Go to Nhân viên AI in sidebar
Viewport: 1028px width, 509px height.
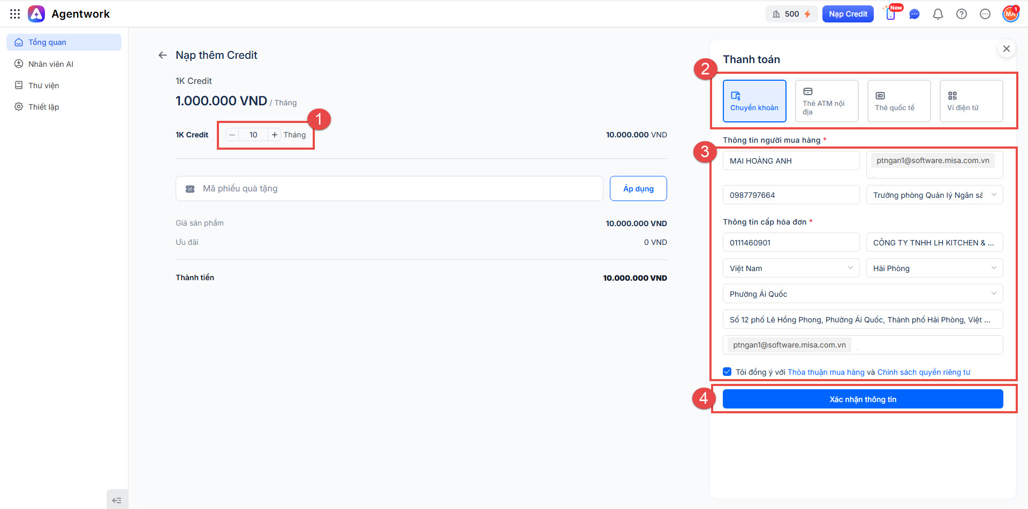click(50, 64)
